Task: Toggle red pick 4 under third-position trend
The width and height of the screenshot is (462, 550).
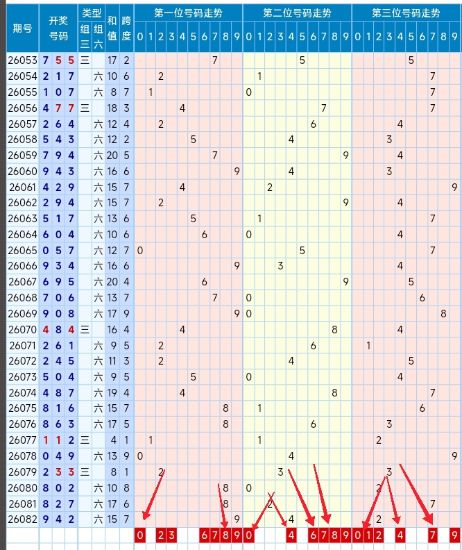Action: click(x=400, y=535)
